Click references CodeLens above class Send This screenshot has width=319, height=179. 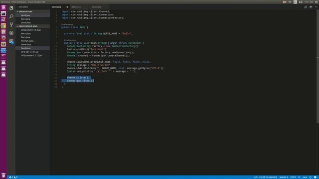(67, 24)
